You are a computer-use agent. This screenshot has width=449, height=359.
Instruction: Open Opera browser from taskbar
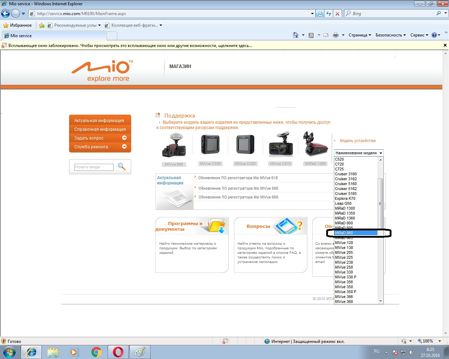click(118, 352)
